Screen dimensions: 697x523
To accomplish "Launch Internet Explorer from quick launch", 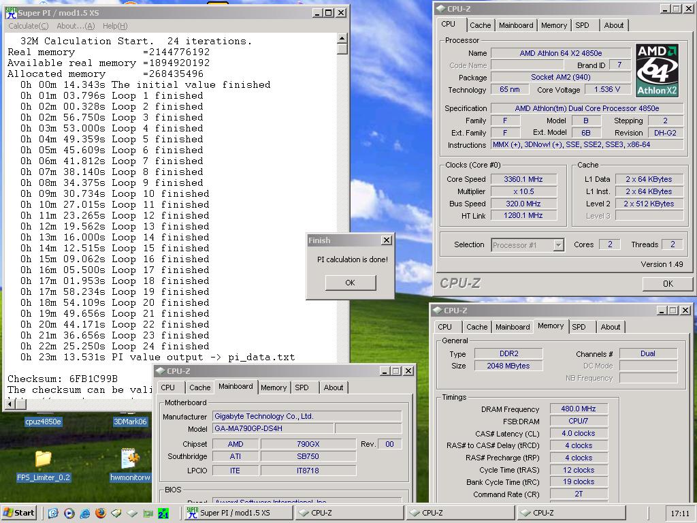I will [85, 513].
